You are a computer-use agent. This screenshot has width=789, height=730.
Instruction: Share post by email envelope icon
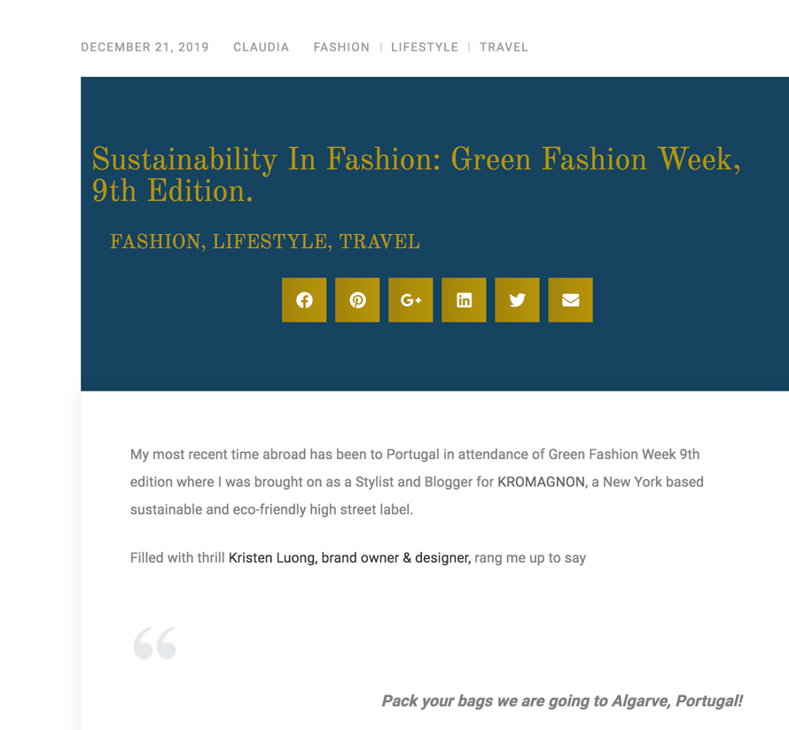coord(570,300)
